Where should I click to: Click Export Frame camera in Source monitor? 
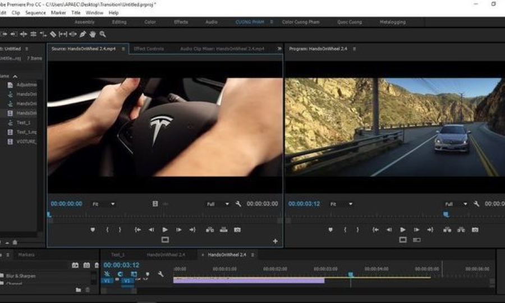click(x=237, y=229)
